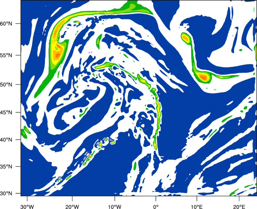Click the small green-yellow spot near 19°W 60°N
The width and height of the screenshot is (257, 209).
click(x=76, y=22)
